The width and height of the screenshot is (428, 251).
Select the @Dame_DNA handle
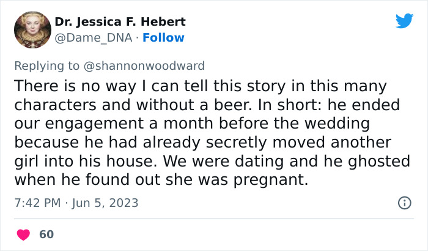[94, 38]
